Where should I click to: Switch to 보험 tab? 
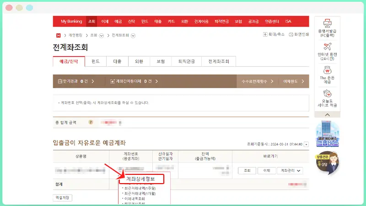(x=161, y=61)
